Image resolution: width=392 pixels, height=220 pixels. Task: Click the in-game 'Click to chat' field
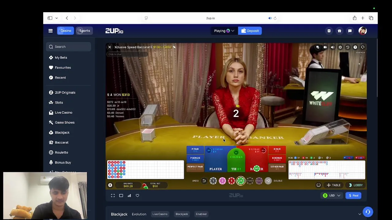(127, 54)
